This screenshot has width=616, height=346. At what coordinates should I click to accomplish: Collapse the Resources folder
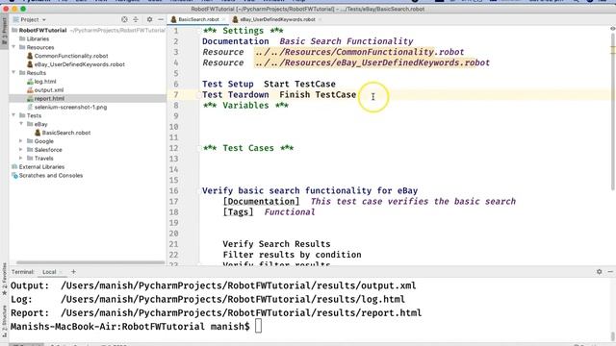coord(13,47)
